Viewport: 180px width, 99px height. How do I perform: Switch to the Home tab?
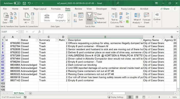pos(15,9)
